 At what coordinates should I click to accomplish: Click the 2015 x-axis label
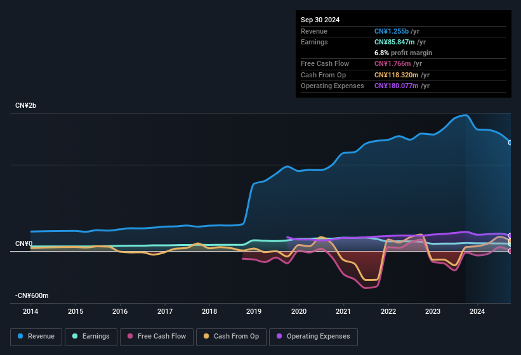point(76,311)
